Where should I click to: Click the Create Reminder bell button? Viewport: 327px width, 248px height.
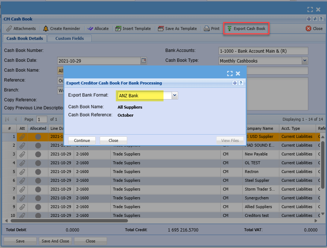(x=61, y=29)
